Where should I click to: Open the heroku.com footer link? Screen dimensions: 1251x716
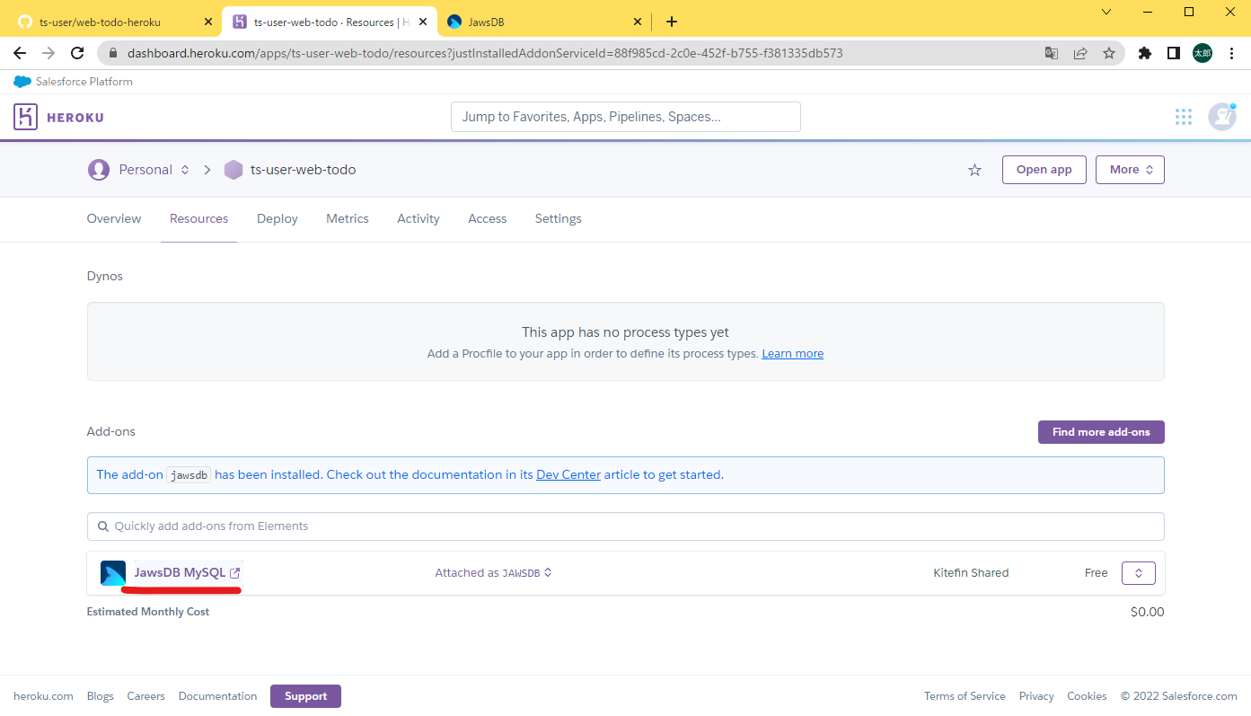[43, 696]
